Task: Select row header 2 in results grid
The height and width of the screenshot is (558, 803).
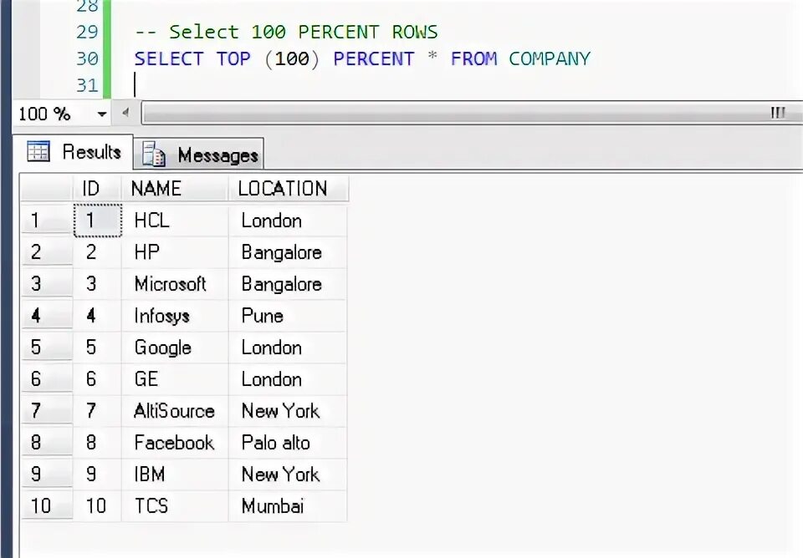Action: pos(47,252)
